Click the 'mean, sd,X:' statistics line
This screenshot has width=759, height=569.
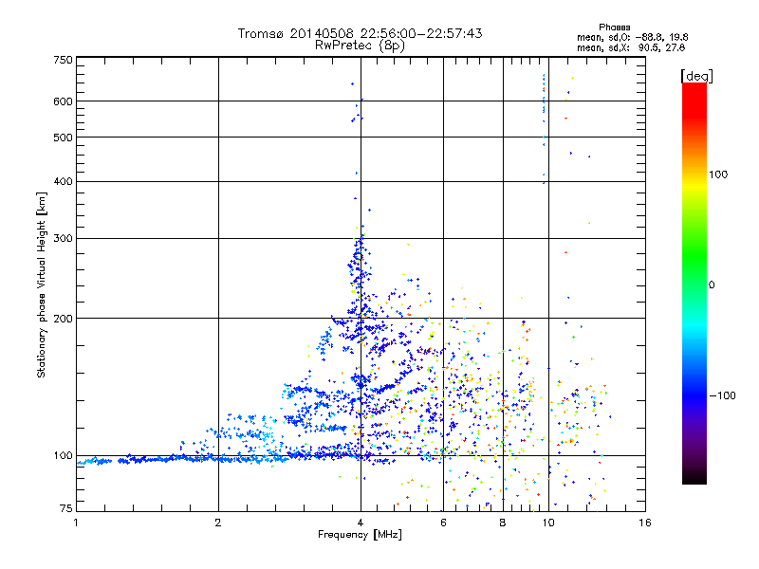coord(631,48)
